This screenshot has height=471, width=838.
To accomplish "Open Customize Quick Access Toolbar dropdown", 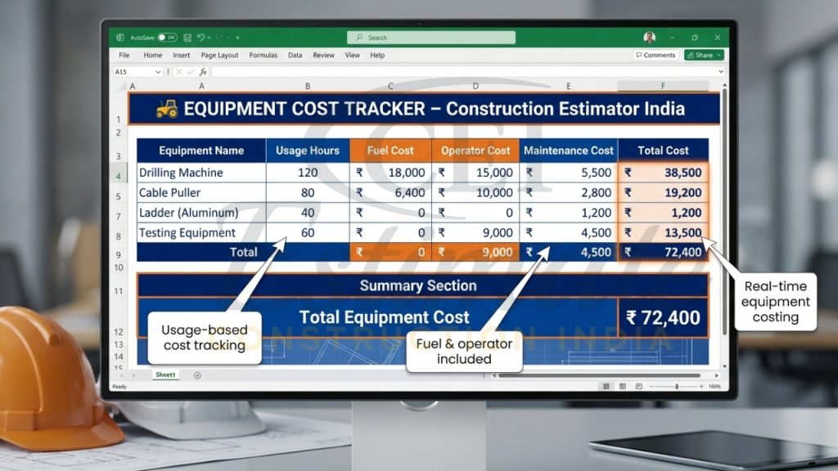I will (x=237, y=38).
